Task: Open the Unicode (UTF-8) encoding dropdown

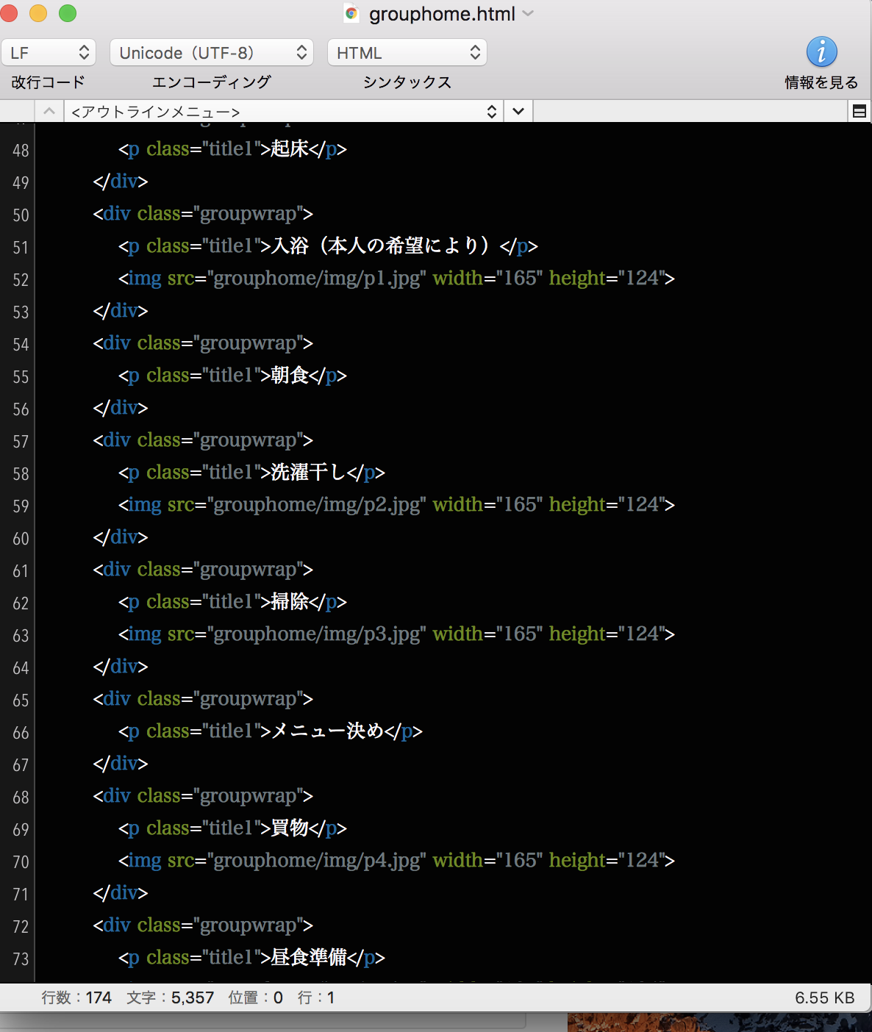Action: [212, 53]
